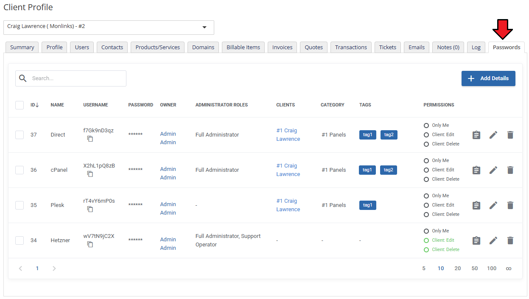Click the #1 Panels category in cPanel row
529x299 pixels.
point(333,170)
